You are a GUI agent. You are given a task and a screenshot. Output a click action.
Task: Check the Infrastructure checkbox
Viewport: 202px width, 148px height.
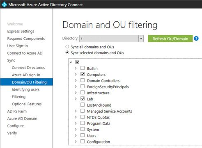pyautogui.click(x=83, y=93)
